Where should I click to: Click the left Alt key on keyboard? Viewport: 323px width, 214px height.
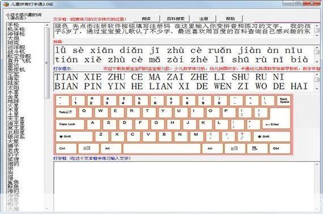click(x=111, y=148)
